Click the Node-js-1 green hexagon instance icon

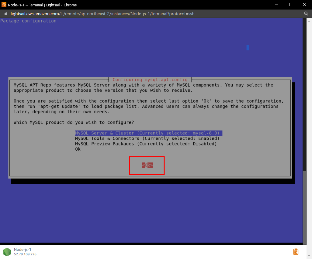pyautogui.click(x=7, y=252)
